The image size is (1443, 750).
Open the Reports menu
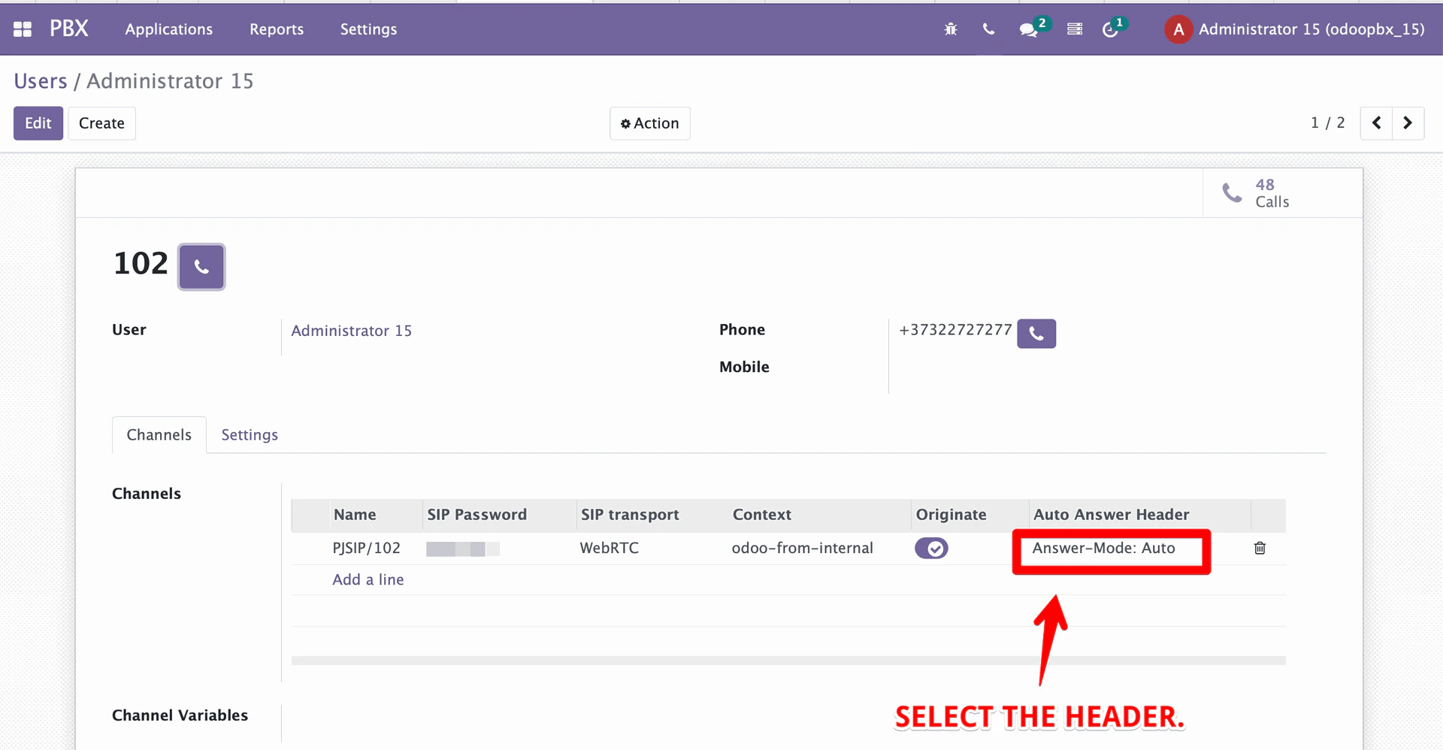point(277,29)
